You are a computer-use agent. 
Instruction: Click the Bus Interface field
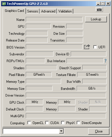pos(85,61)
